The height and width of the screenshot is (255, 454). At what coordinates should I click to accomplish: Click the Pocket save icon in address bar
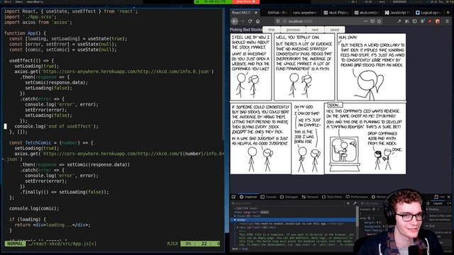[372, 21]
